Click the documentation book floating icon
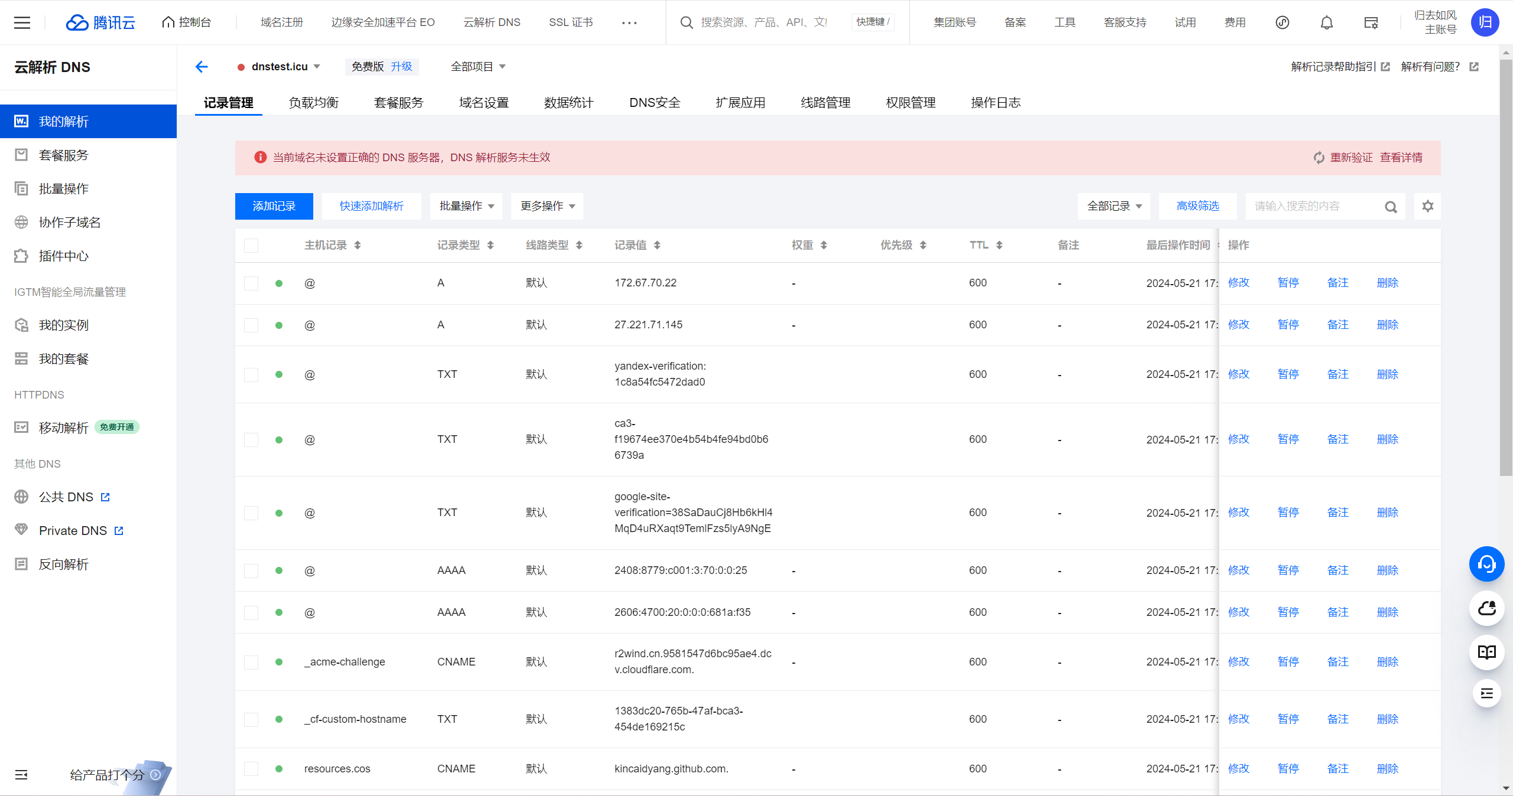 coord(1486,652)
